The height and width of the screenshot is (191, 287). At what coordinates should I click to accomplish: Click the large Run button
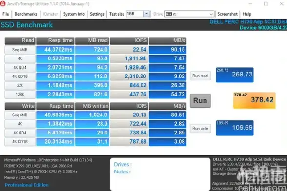tap(200, 100)
